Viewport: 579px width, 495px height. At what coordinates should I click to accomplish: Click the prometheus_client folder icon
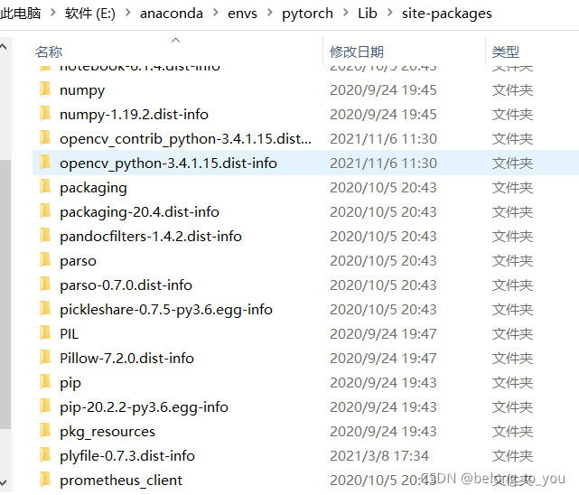tap(45, 479)
